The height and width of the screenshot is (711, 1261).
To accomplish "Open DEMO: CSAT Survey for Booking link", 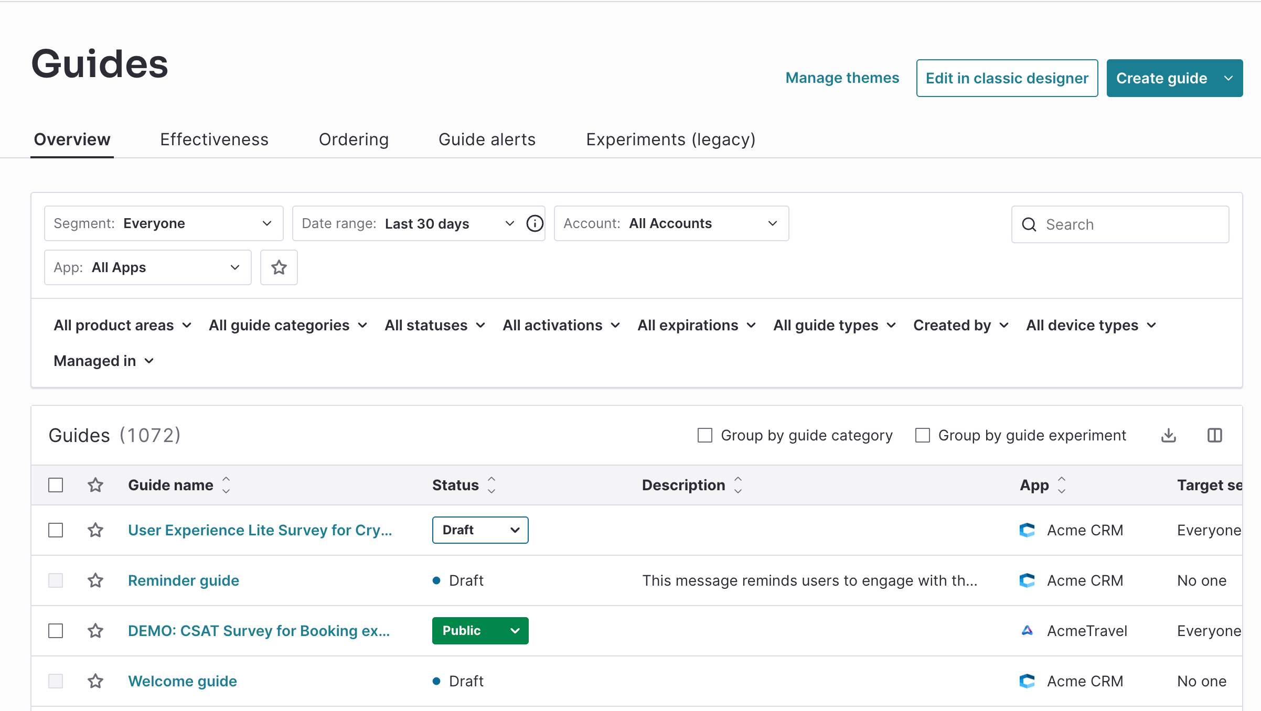I will pyautogui.click(x=259, y=631).
